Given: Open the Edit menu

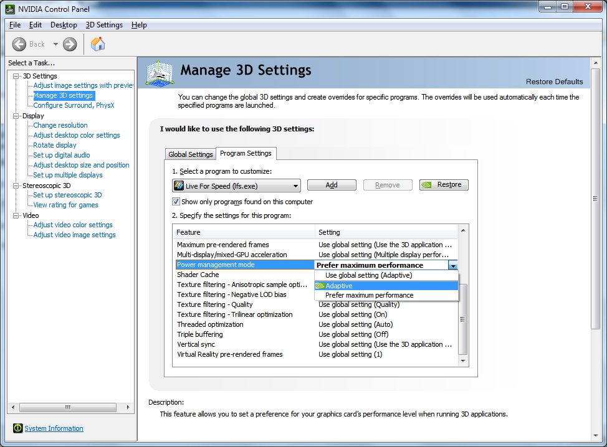Looking at the screenshot, I should [x=36, y=25].
